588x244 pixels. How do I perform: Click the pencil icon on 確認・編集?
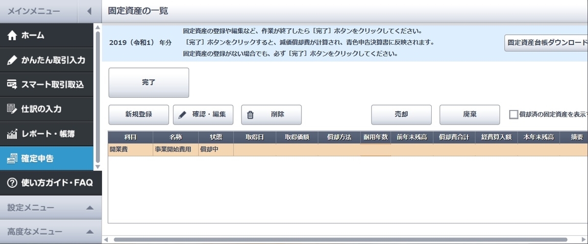182,115
